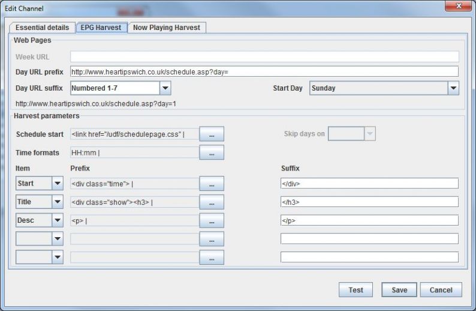
Task: Click the suffix field containing </h3>
Action: coord(369,202)
